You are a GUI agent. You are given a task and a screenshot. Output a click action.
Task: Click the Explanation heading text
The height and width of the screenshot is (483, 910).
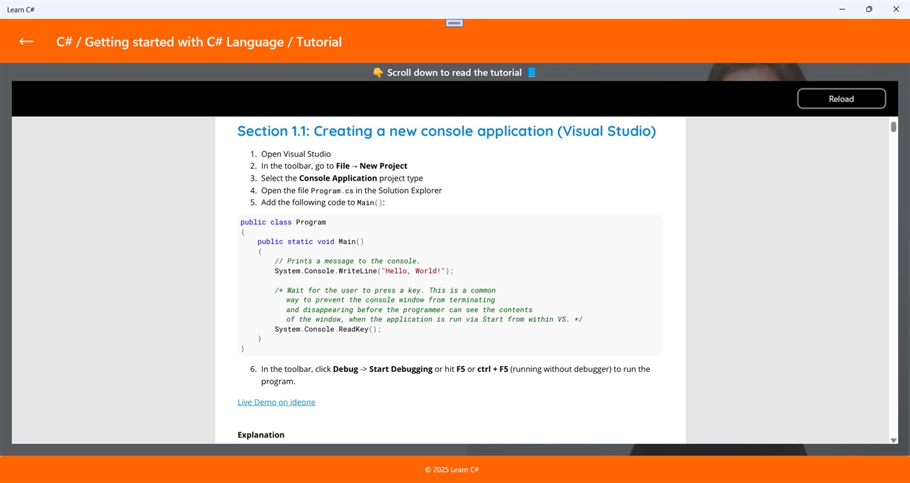(260, 434)
